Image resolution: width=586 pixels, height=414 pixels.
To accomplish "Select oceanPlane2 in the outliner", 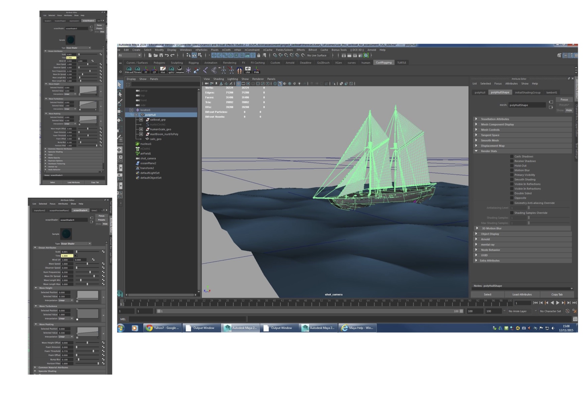I will 148,163.
